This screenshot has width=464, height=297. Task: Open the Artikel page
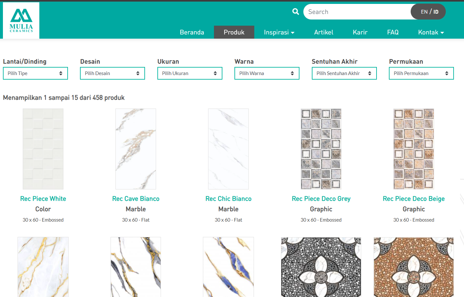coord(324,32)
